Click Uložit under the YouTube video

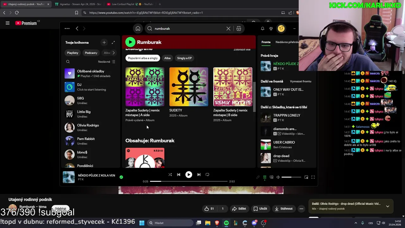point(260,209)
